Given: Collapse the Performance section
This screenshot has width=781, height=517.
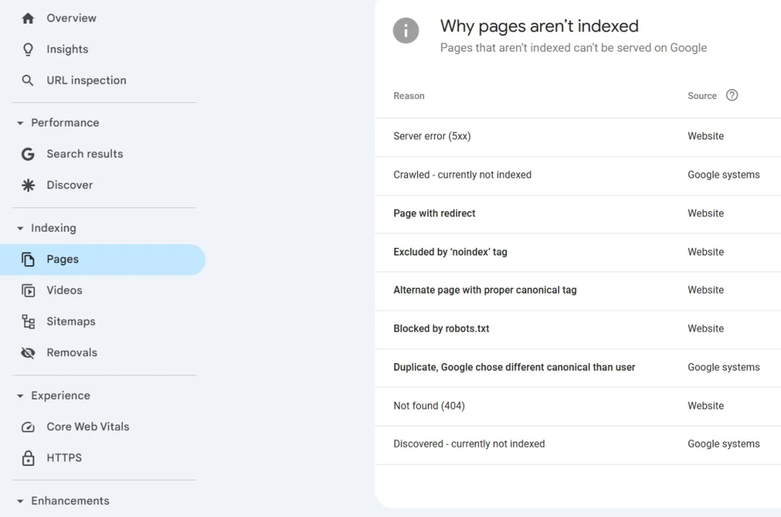Looking at the screenshot, I should (x=20, y=123).
